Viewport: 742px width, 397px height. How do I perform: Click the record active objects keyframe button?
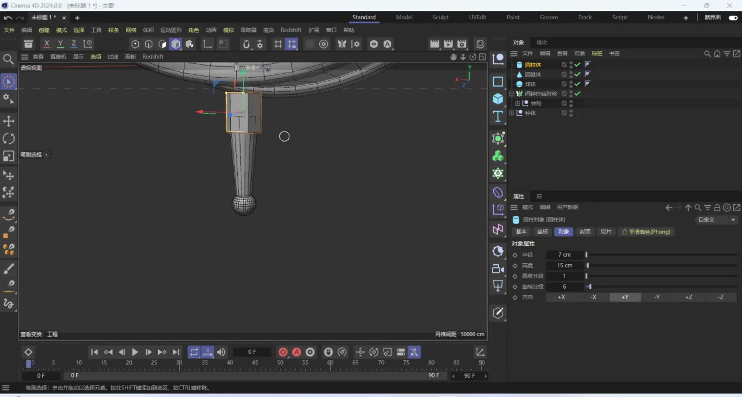click(x=283, y=352)
